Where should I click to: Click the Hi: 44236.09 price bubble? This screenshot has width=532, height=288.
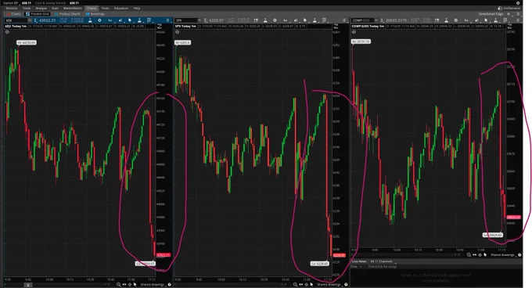tap(27, 42)
